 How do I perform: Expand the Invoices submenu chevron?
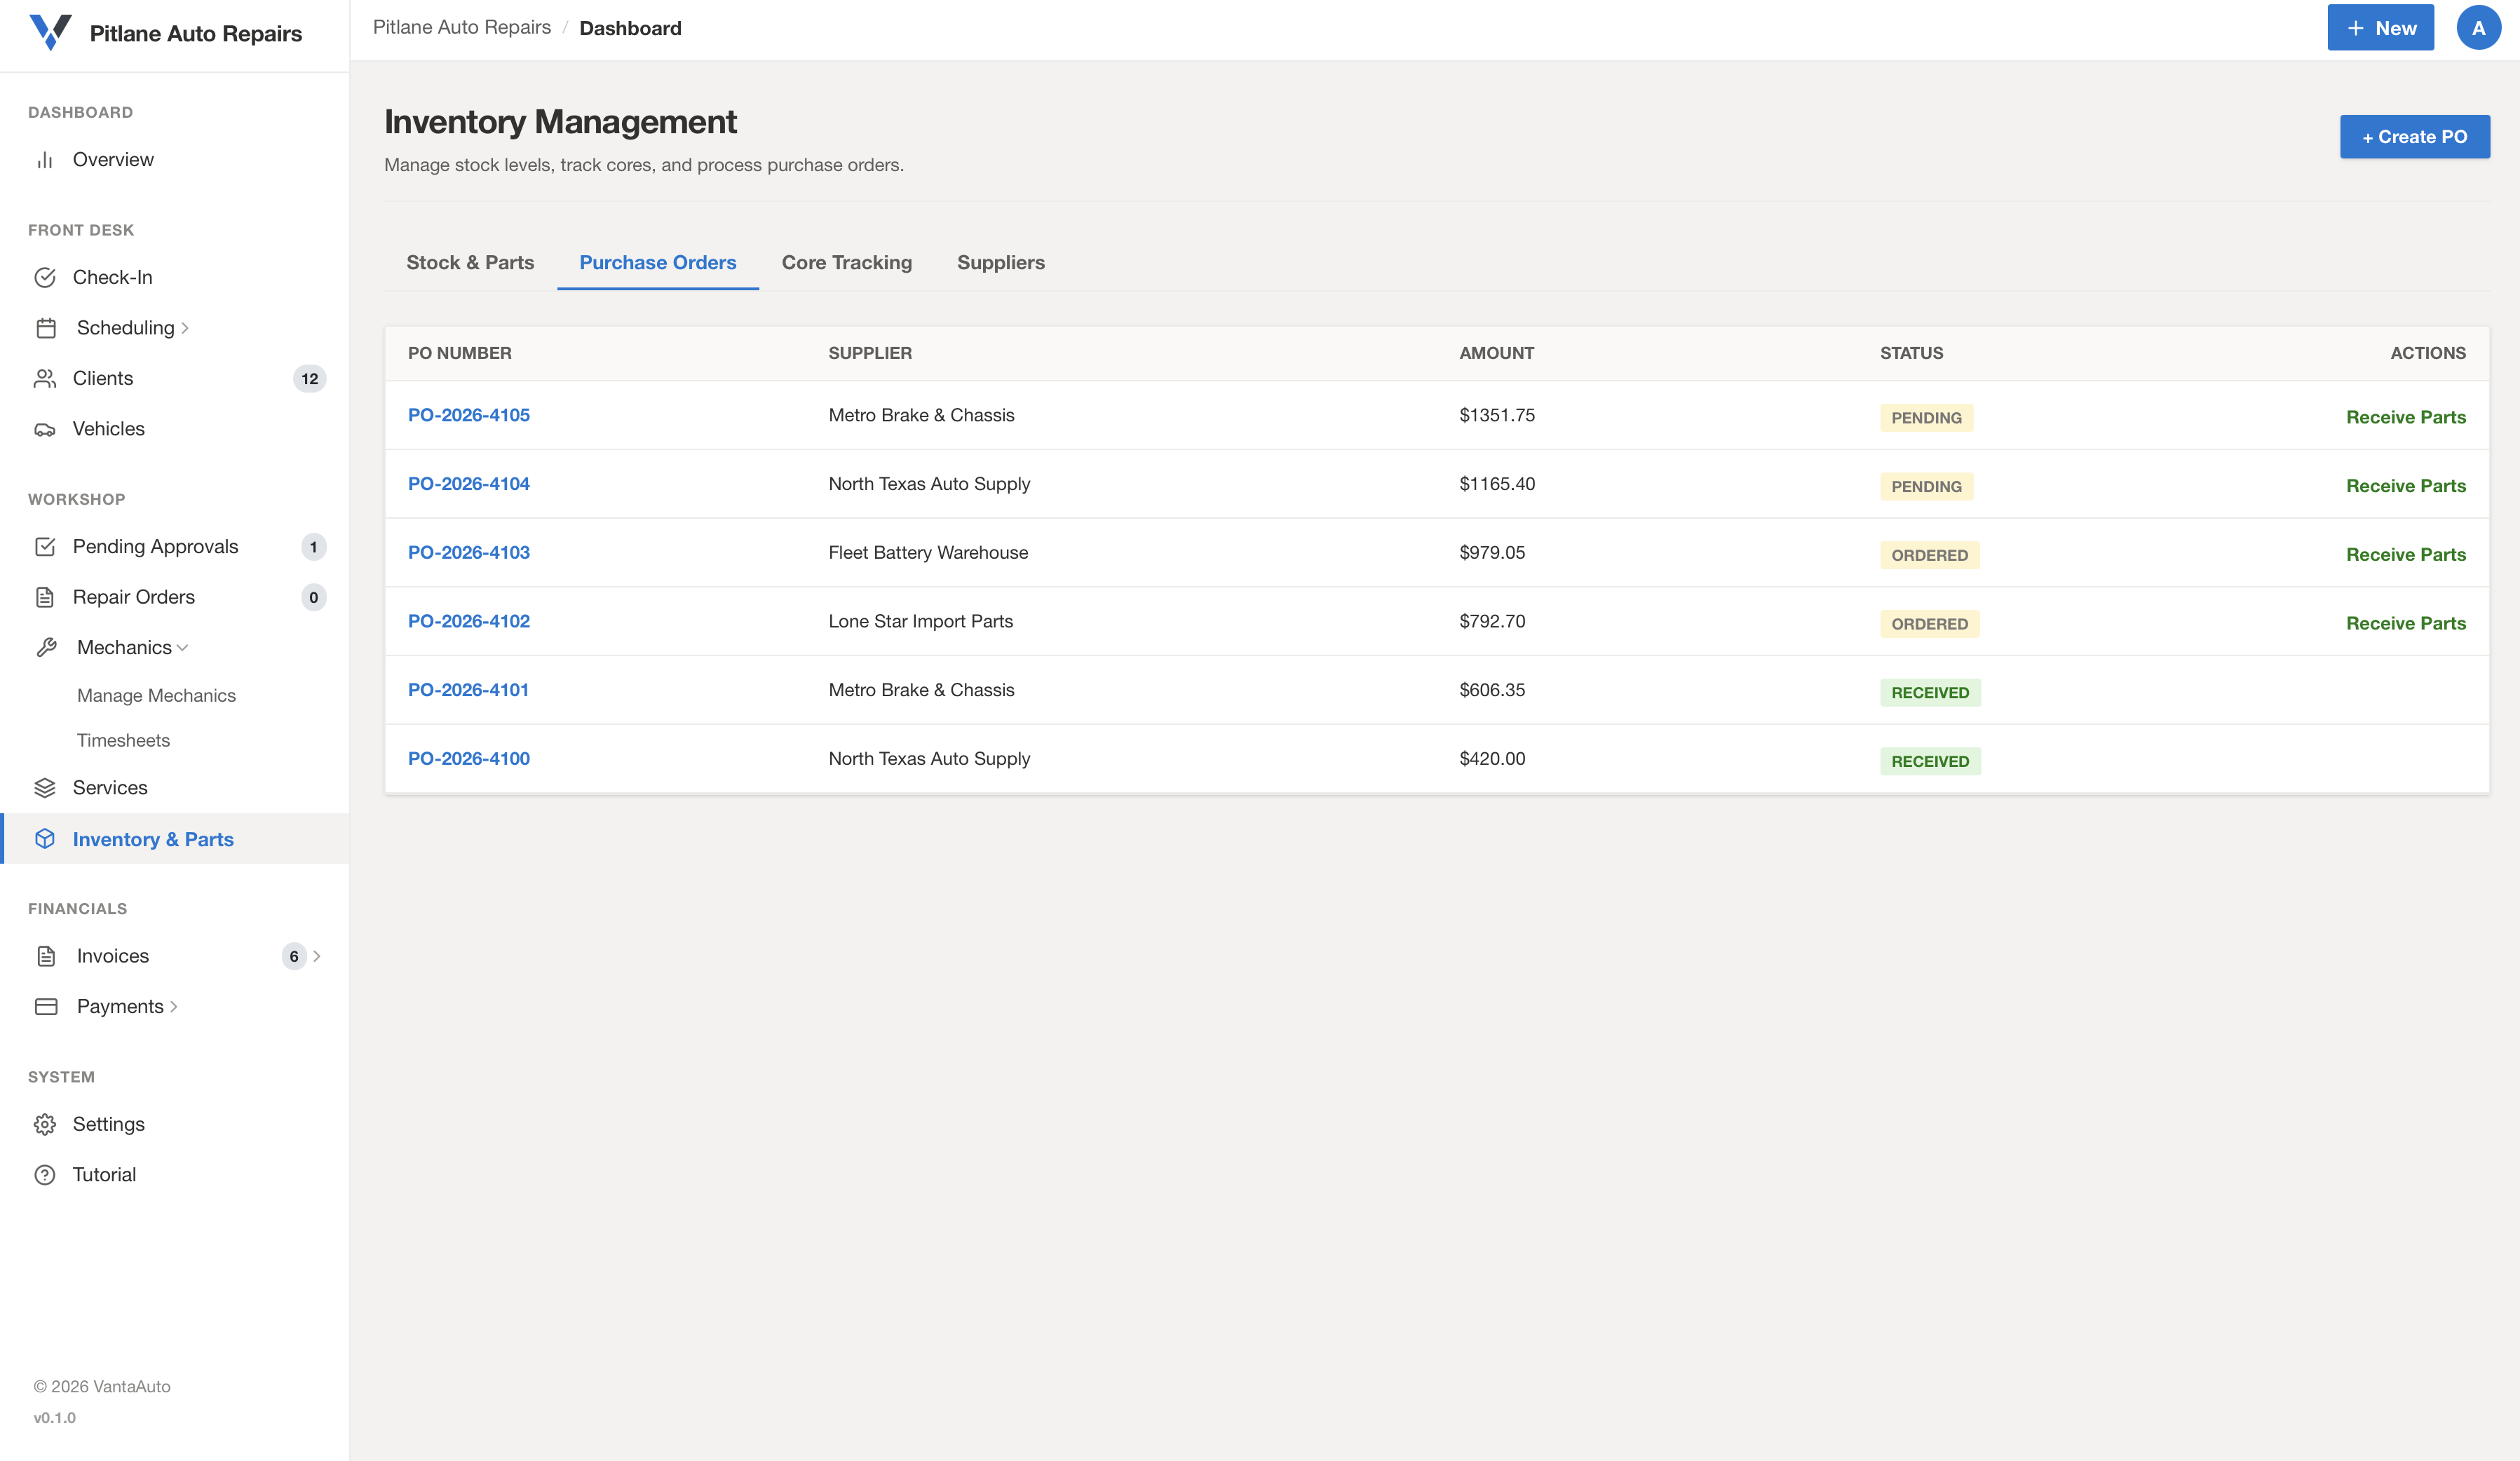click(317, 956)
